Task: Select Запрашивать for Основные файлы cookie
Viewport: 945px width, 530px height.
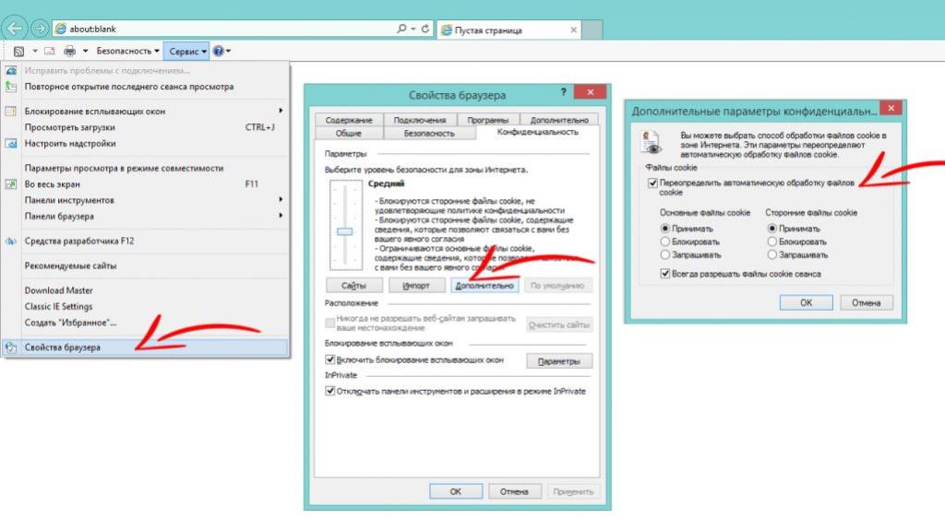Action: click(x=664, y=254)
